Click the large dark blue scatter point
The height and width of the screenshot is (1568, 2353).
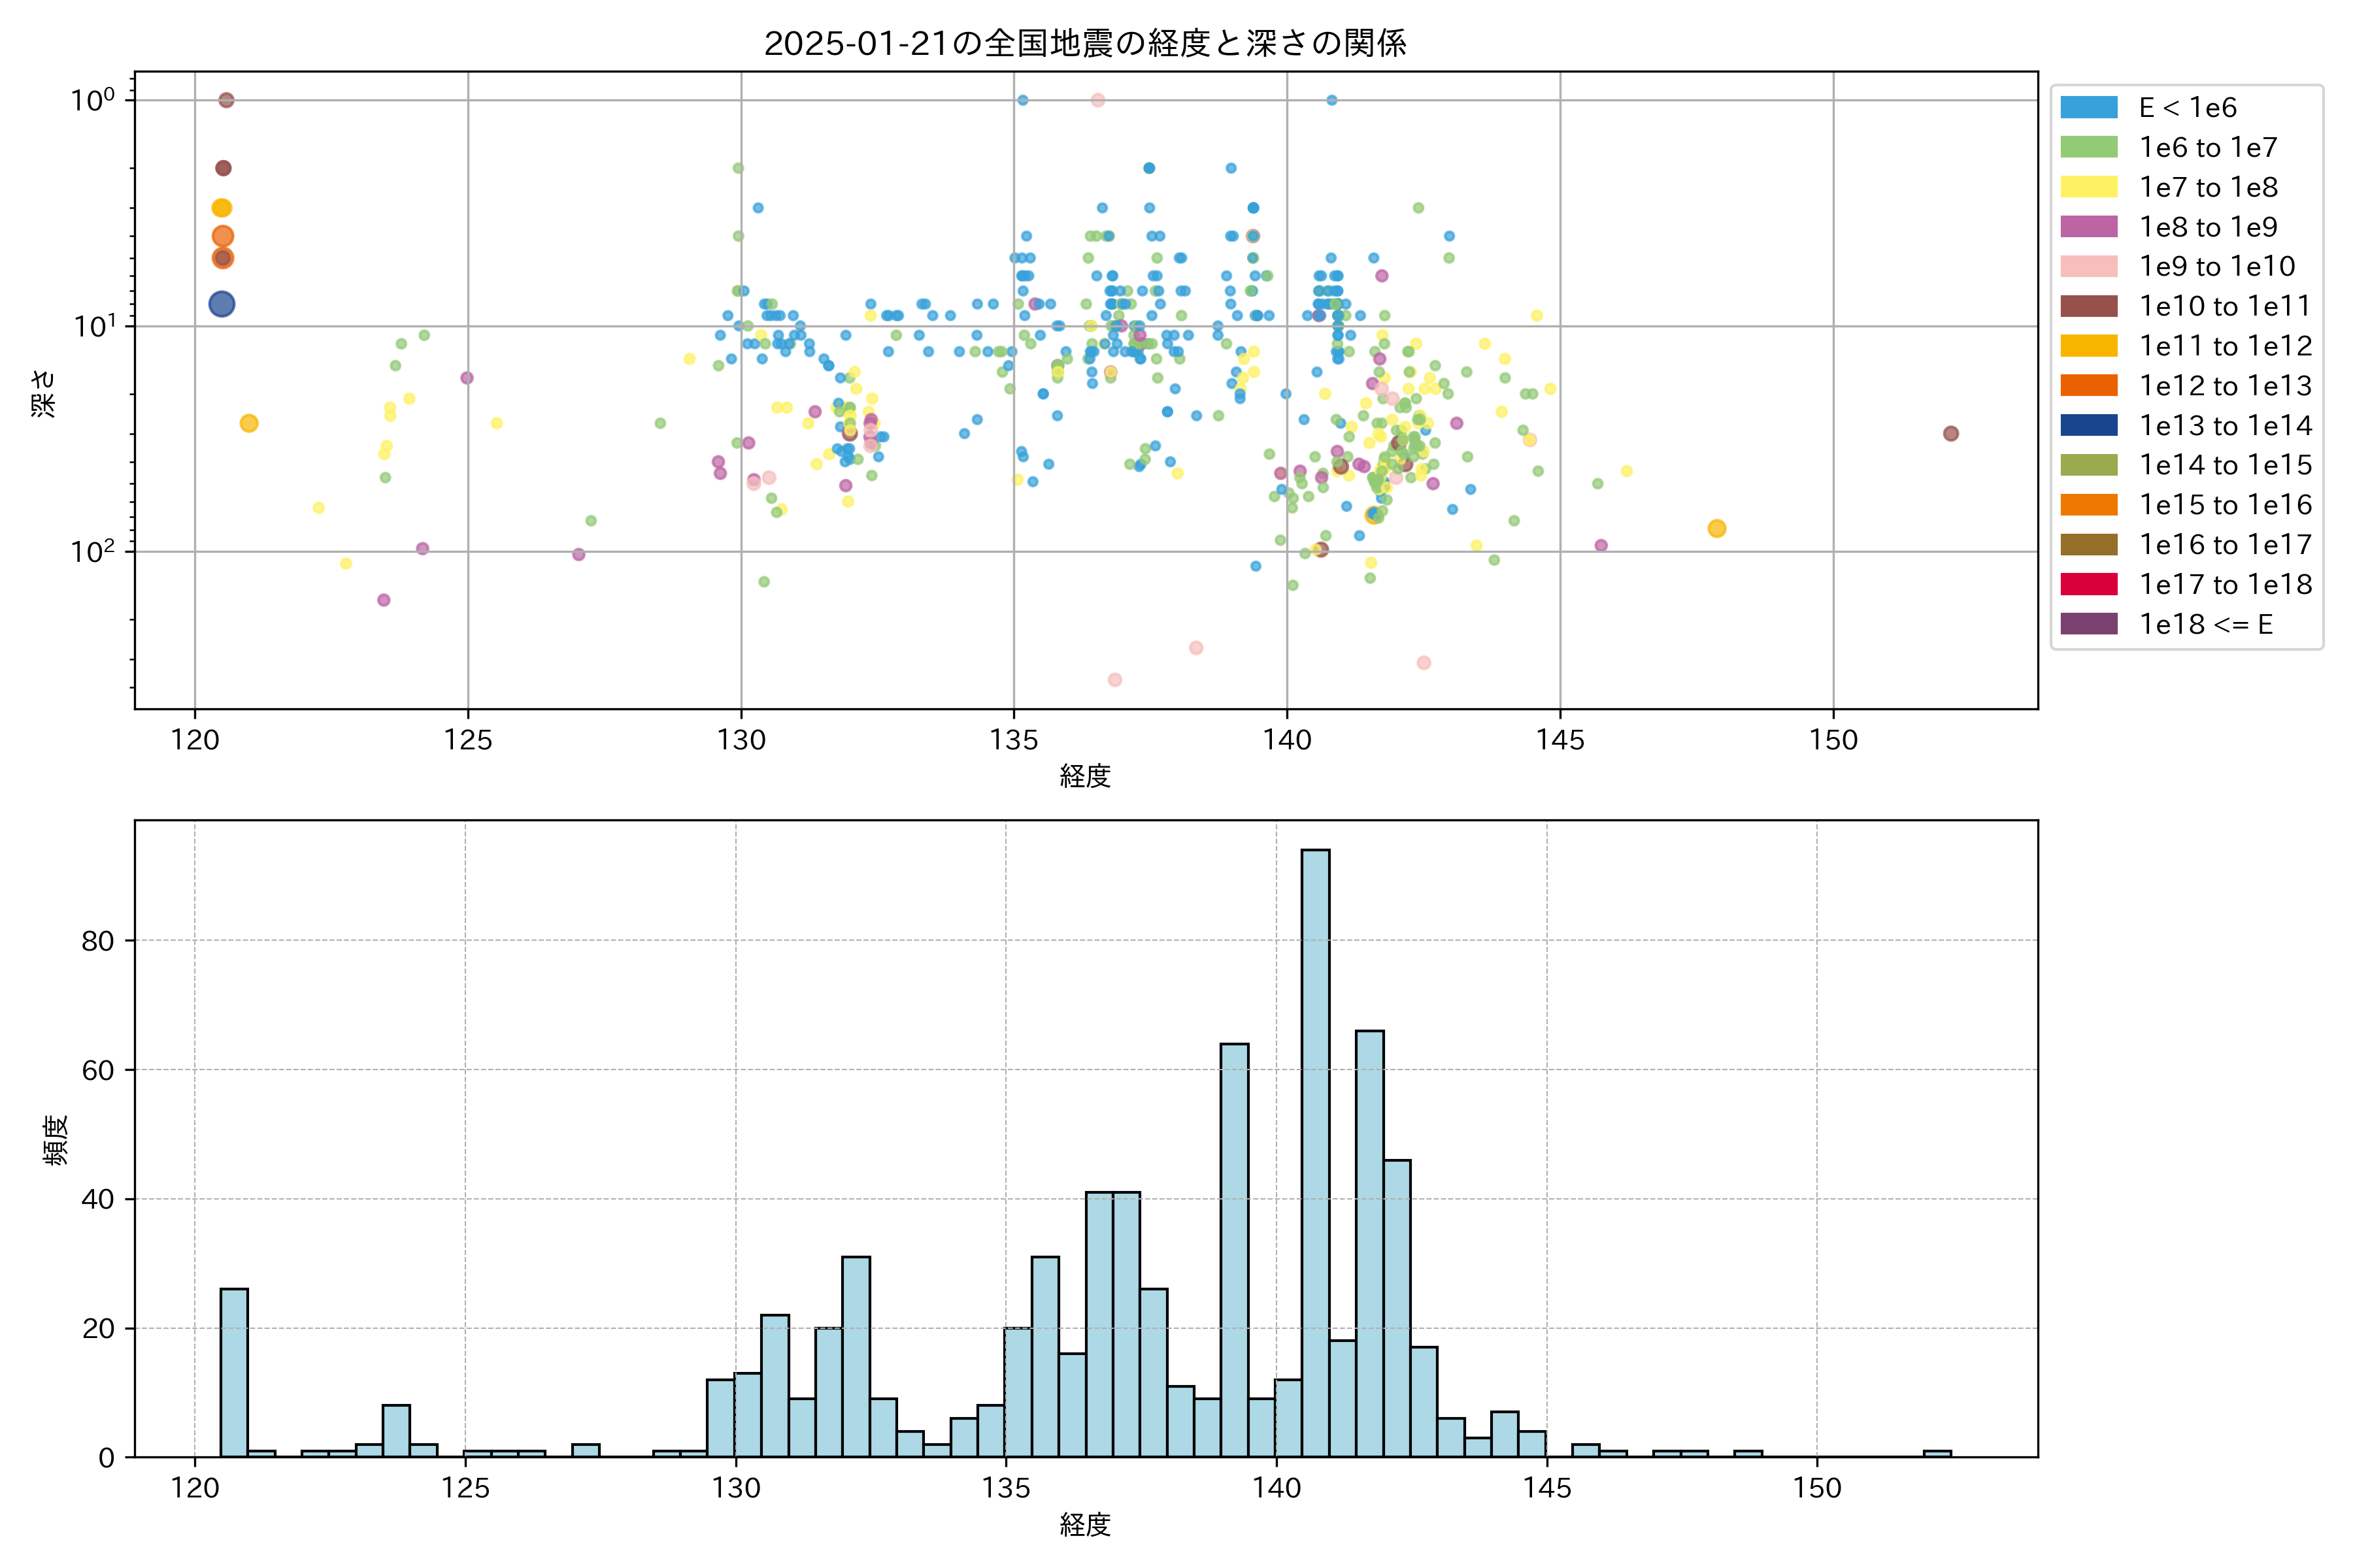[222, 304]
